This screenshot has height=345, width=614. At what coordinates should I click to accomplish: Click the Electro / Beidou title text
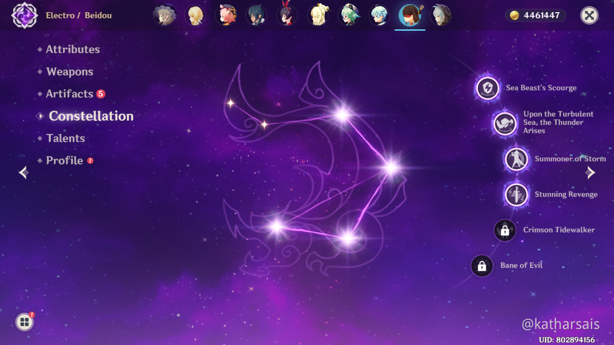78,15
